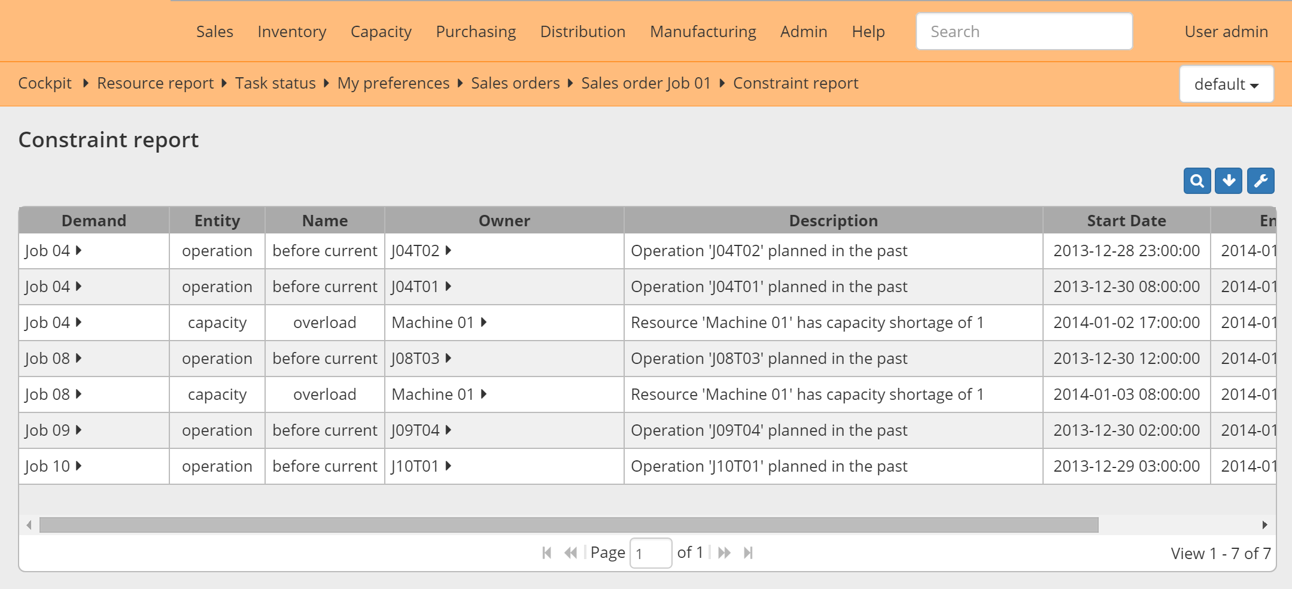This screenshot has height=589, width=1292.
Task: Click the first page icon
Action: click(x=546, y=552)
